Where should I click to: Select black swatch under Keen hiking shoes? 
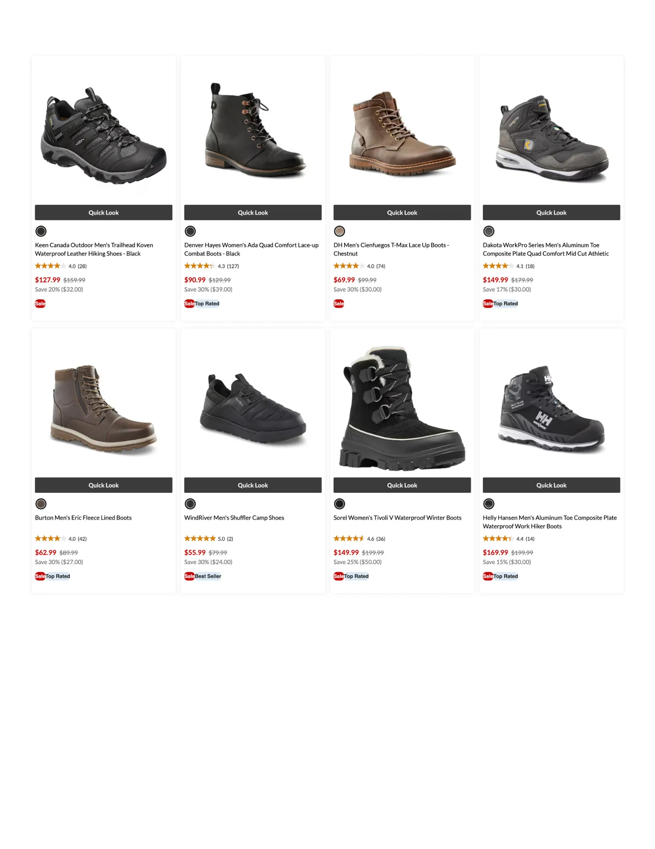(41, 231)
